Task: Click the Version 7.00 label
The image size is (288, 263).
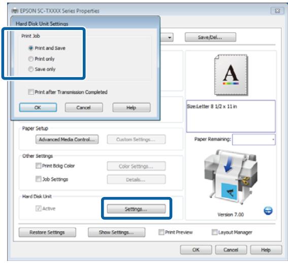Action: coord(231,215)
